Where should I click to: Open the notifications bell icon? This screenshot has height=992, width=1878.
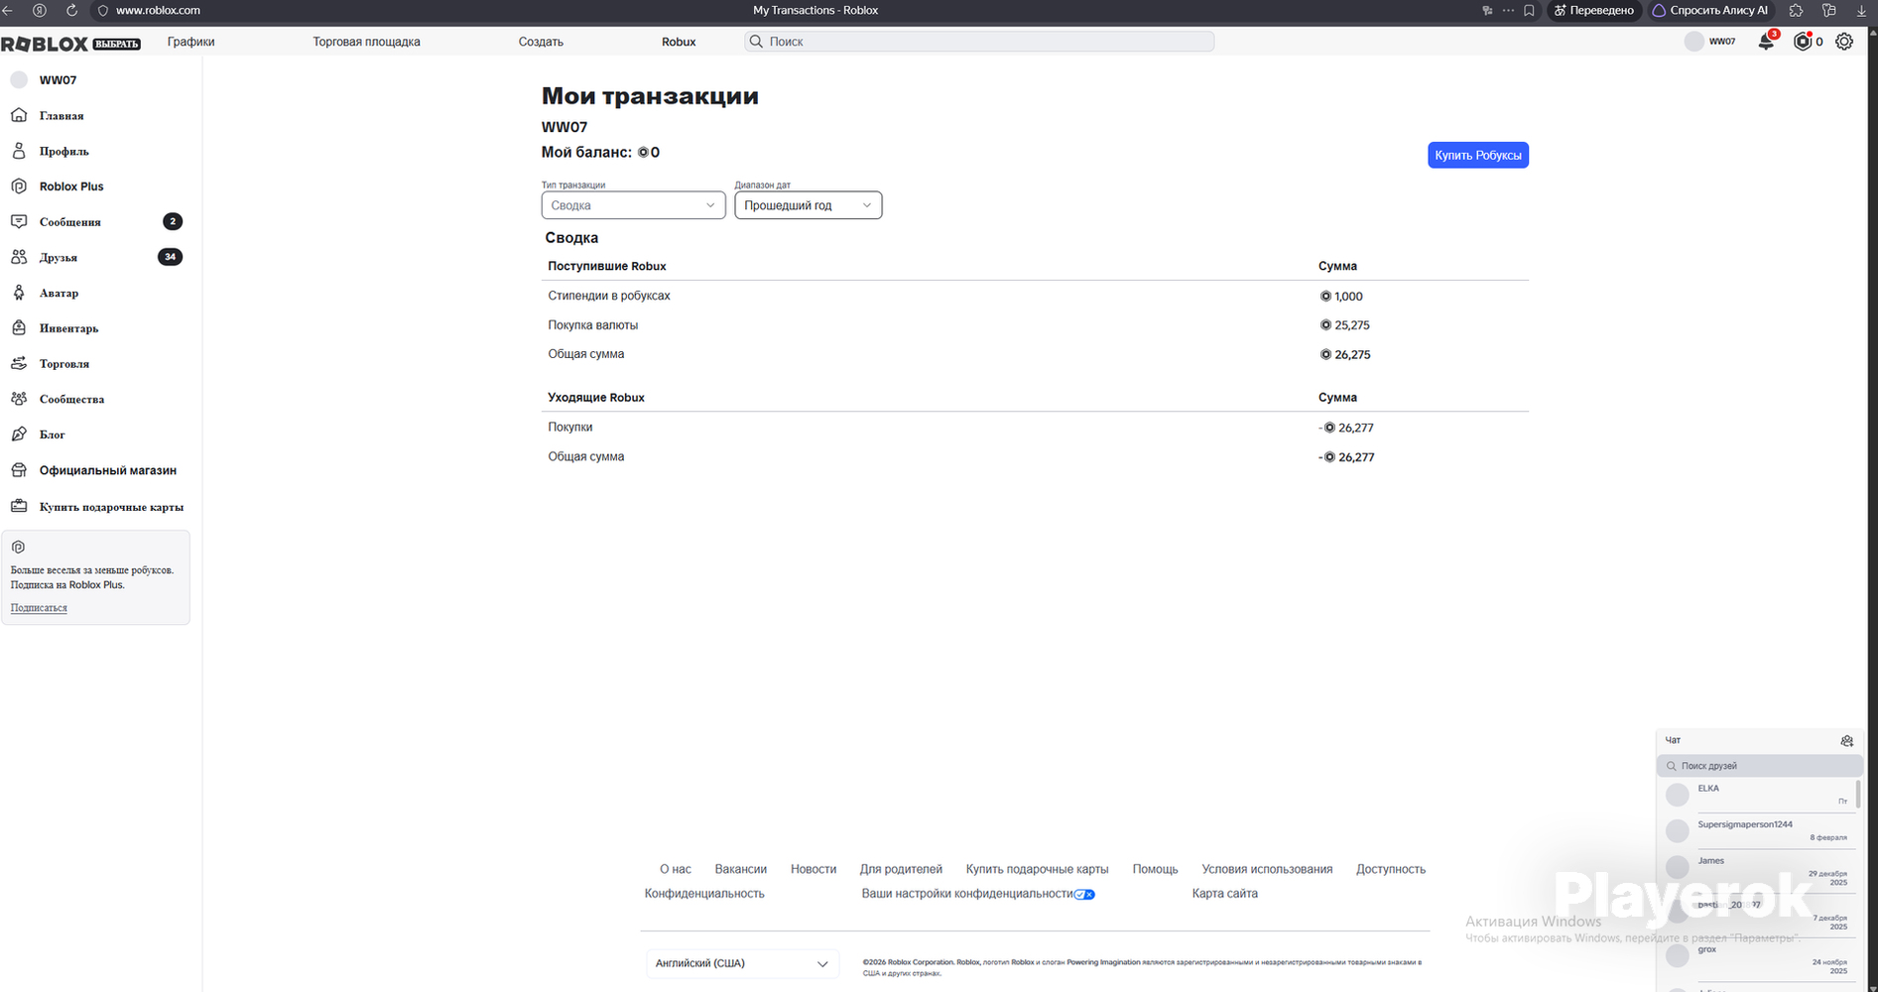tap(1766, 42)
